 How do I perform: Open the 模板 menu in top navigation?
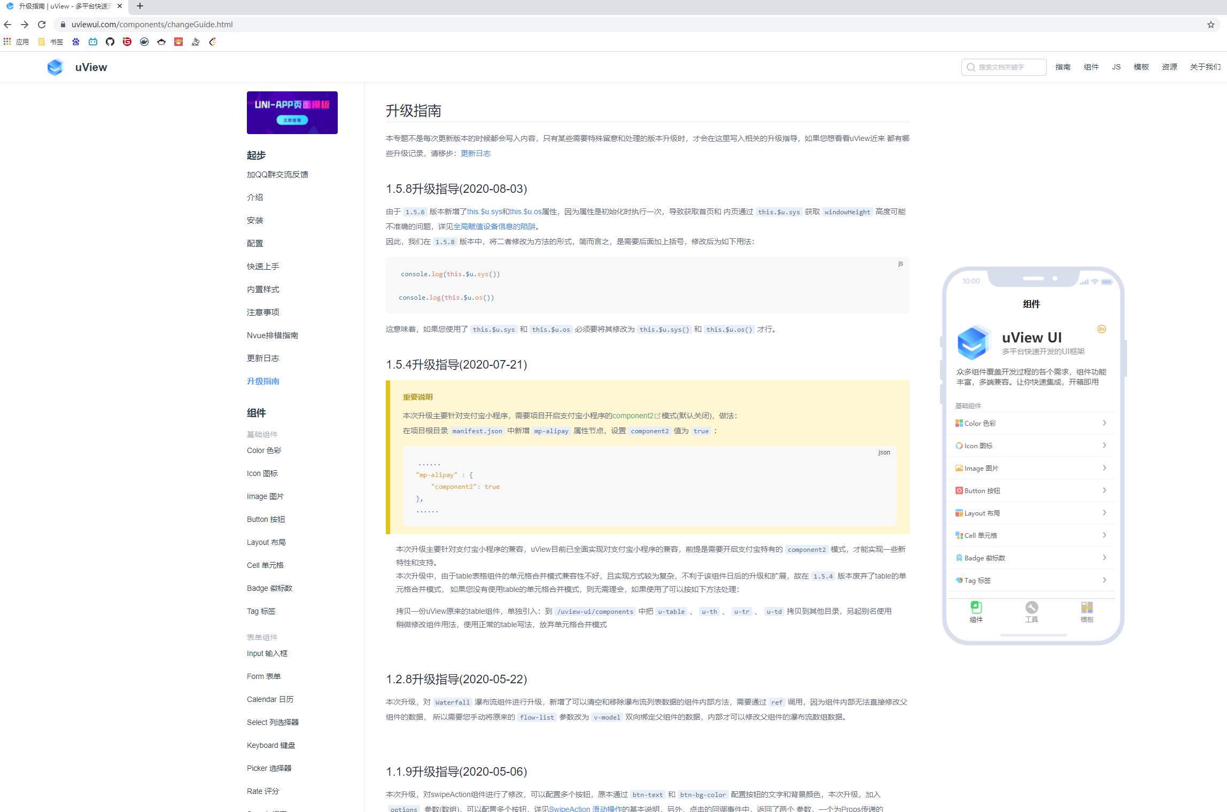tap(1141, 67)
